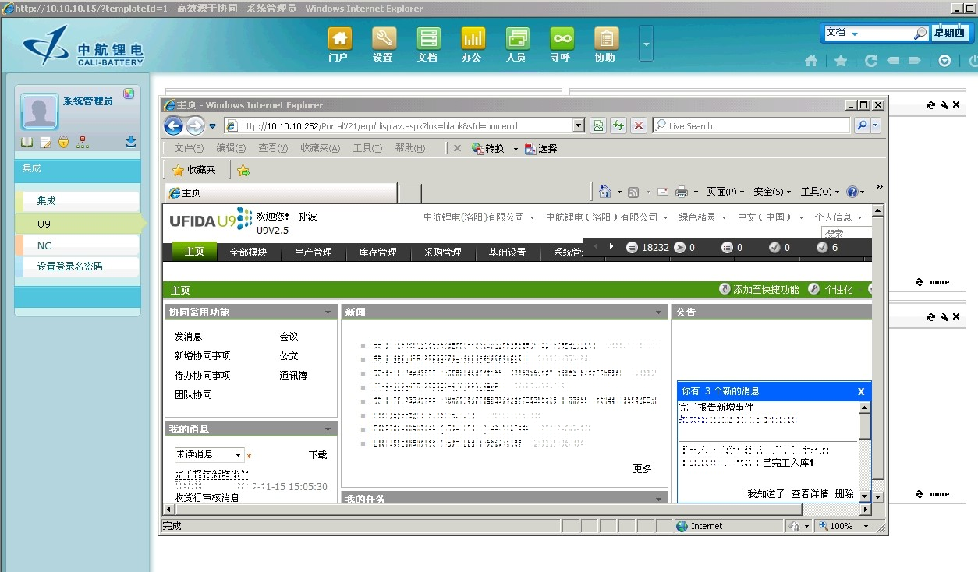The image size is (978, 572).
Task: Click the 搜索 search field in U9
Action: pos(846,233)
